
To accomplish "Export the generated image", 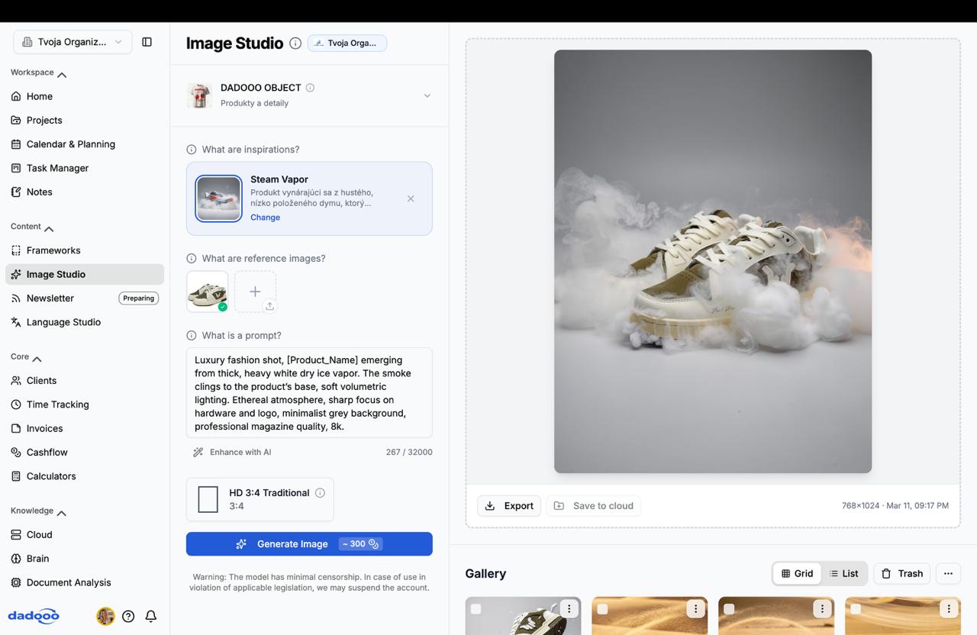I will 509,506.
